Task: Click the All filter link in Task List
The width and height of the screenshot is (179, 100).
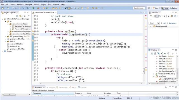Action: [164, 23]
